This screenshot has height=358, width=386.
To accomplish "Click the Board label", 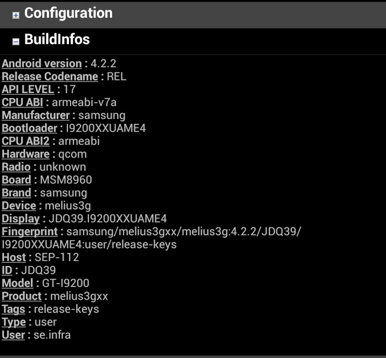I will click(17, 180).
